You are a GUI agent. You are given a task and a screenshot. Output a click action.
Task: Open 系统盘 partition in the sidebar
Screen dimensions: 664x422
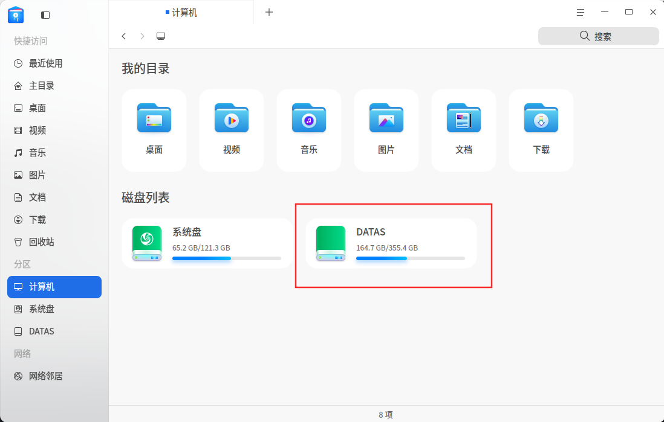point(54,309)
